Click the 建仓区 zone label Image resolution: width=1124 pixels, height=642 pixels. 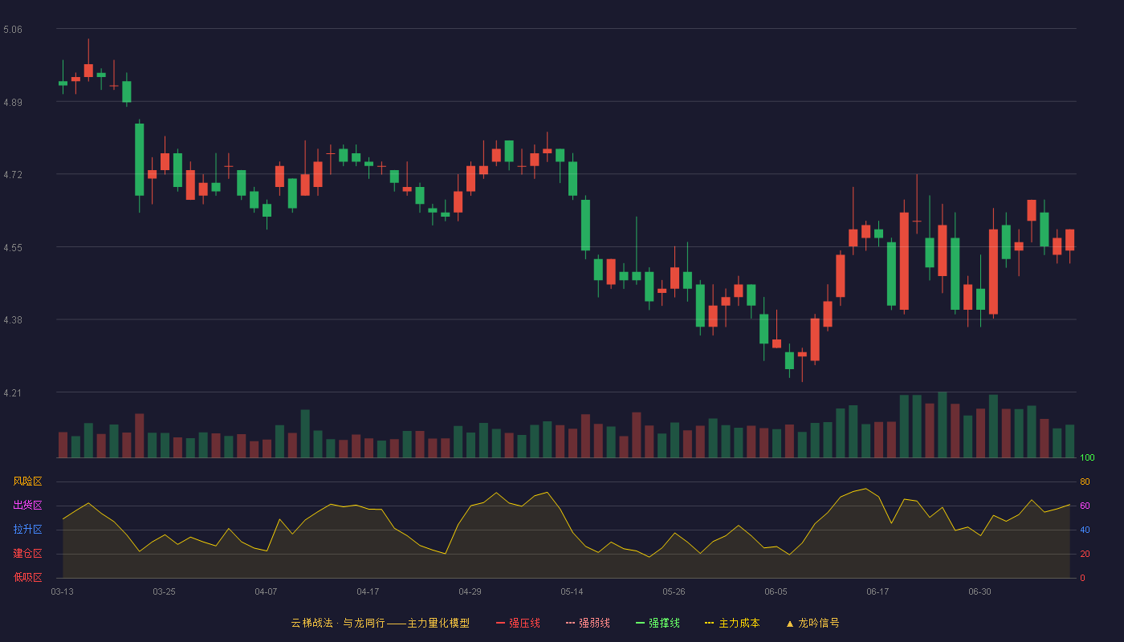click(27, 554)
